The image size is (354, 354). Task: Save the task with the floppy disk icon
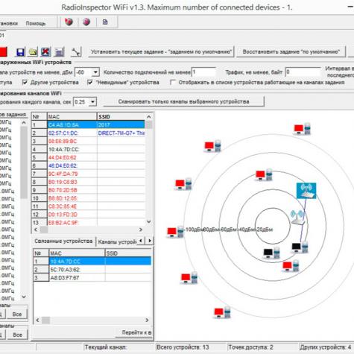click(20, 52)
